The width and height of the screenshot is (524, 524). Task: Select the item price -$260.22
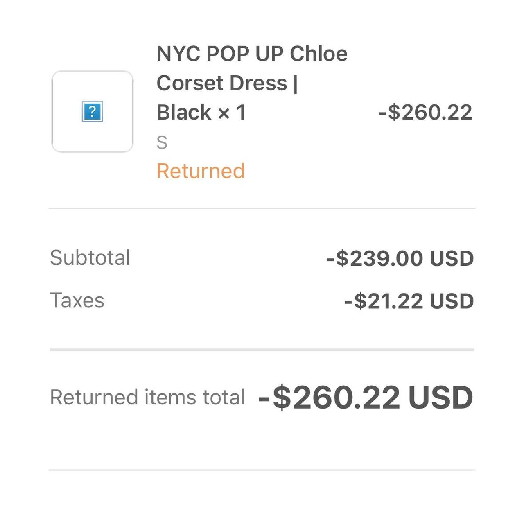[425, 112]
